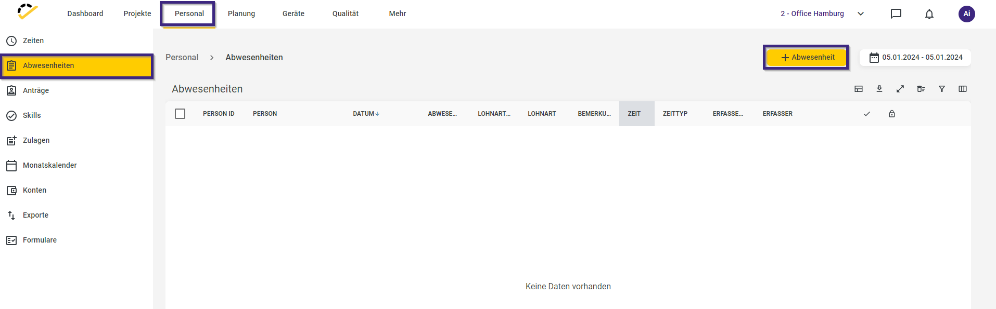Click the download icon above the table

click(x=879, y=89)
